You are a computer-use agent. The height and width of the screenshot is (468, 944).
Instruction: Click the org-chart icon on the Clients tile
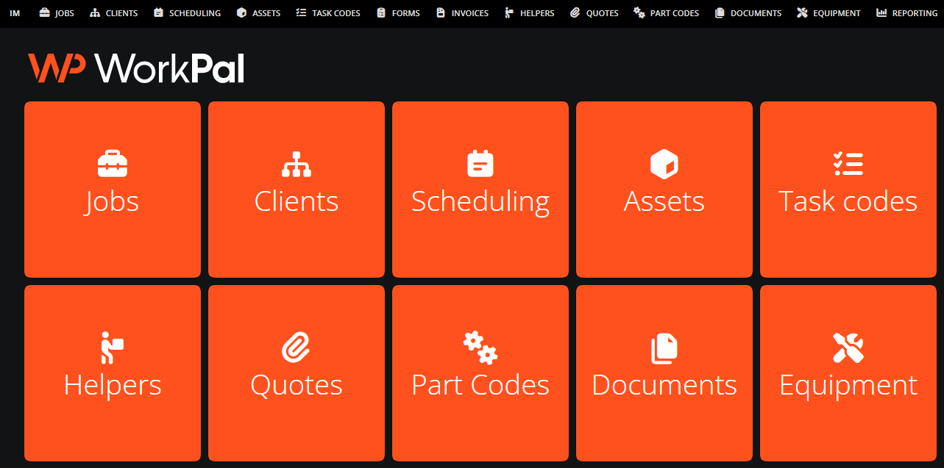[x=297, y=164]
